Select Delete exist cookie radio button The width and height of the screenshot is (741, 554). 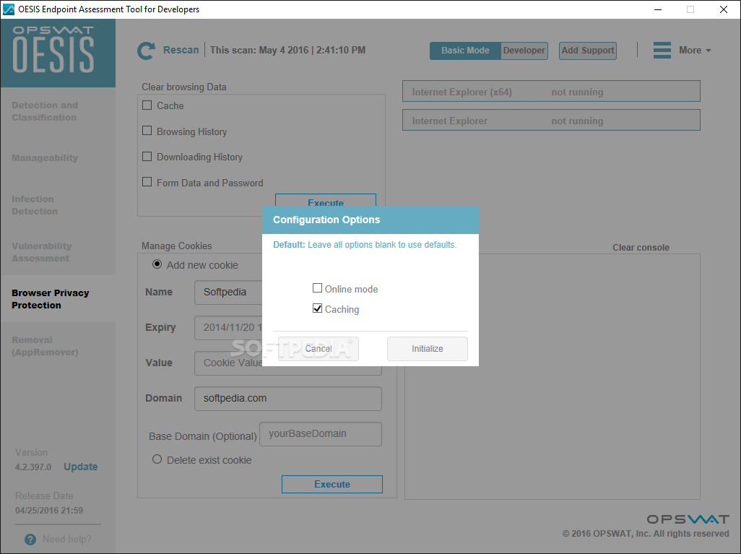click(x=157, y=459)
